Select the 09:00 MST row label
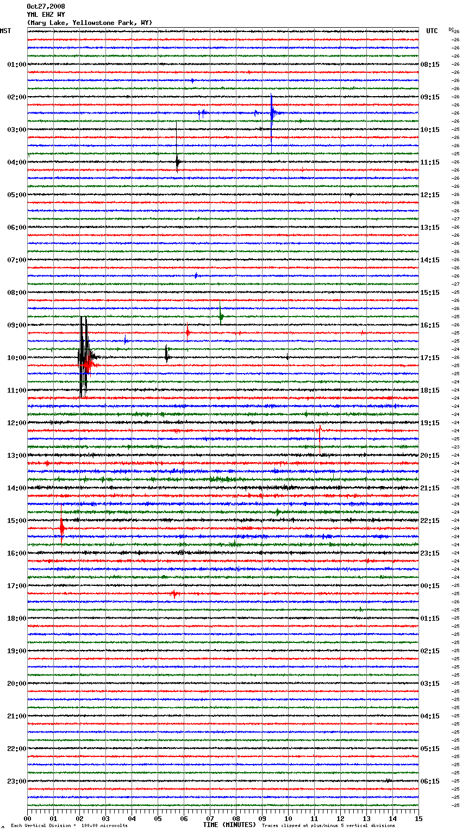This screenshot has height=833, width=462. [x=17, y=325]
